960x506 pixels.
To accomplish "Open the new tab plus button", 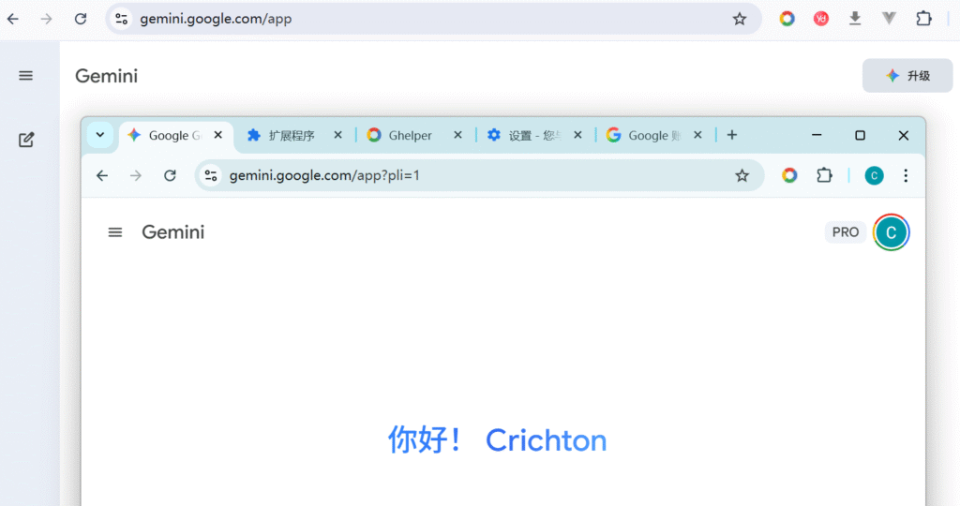I will (x=732, y=135).
